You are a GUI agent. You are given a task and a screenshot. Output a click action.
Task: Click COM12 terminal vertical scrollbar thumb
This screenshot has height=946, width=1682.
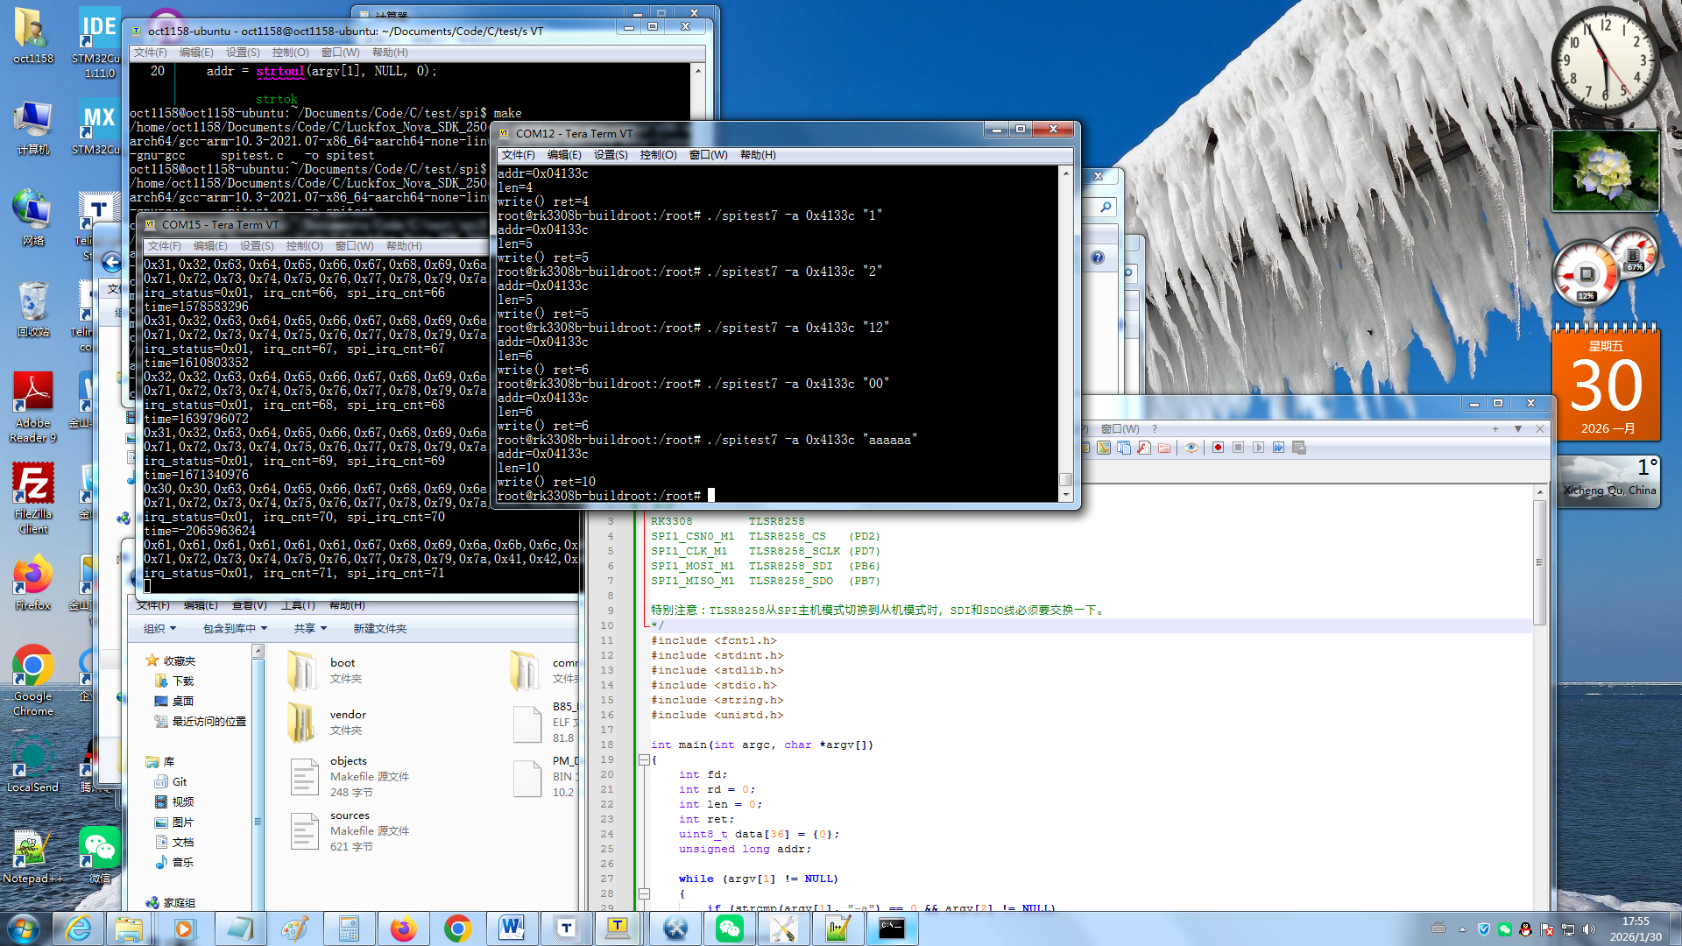tap(1066, 479)
